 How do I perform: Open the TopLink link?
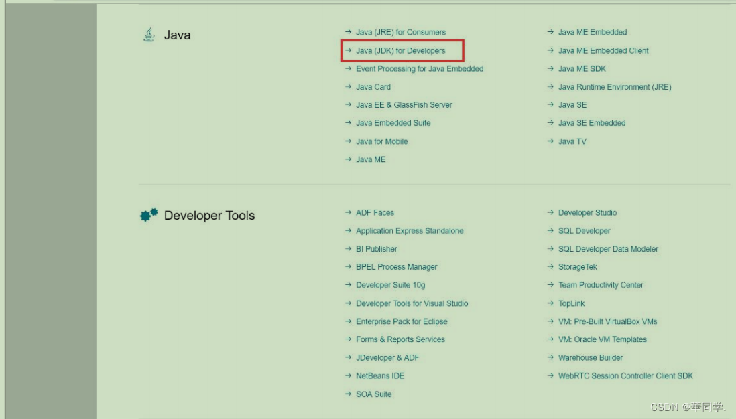pyautogui.click(x=571, y=304)
